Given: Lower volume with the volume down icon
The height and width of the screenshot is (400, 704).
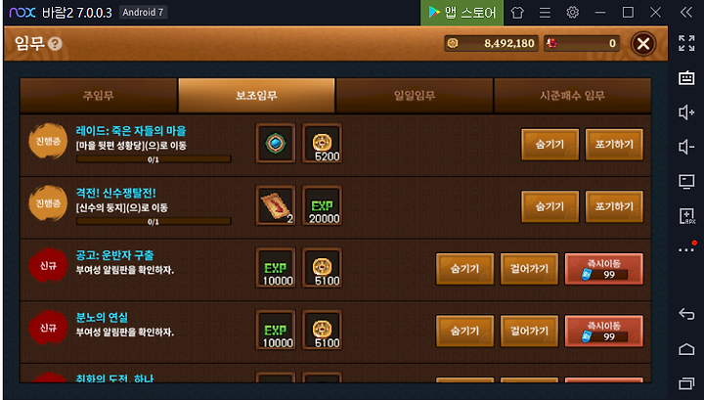Looking at the screenshot, I should pos(686,147).
